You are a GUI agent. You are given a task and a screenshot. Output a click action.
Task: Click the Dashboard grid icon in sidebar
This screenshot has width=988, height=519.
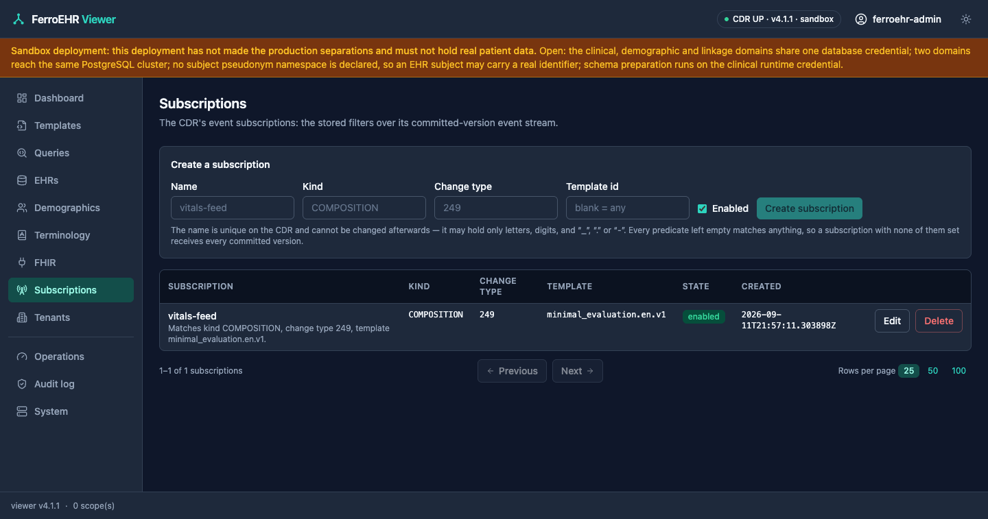click(22, 98)
